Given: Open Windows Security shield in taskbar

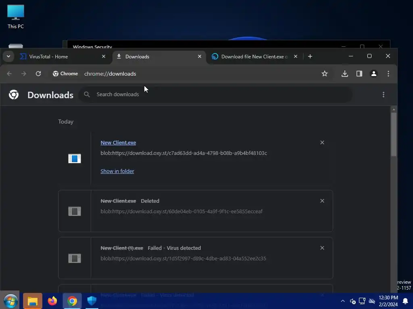Looking at the screenshot, I should (92, 301).
